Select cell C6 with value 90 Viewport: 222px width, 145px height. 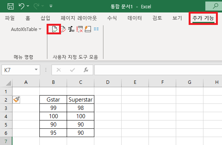click(x=81, y=133)
